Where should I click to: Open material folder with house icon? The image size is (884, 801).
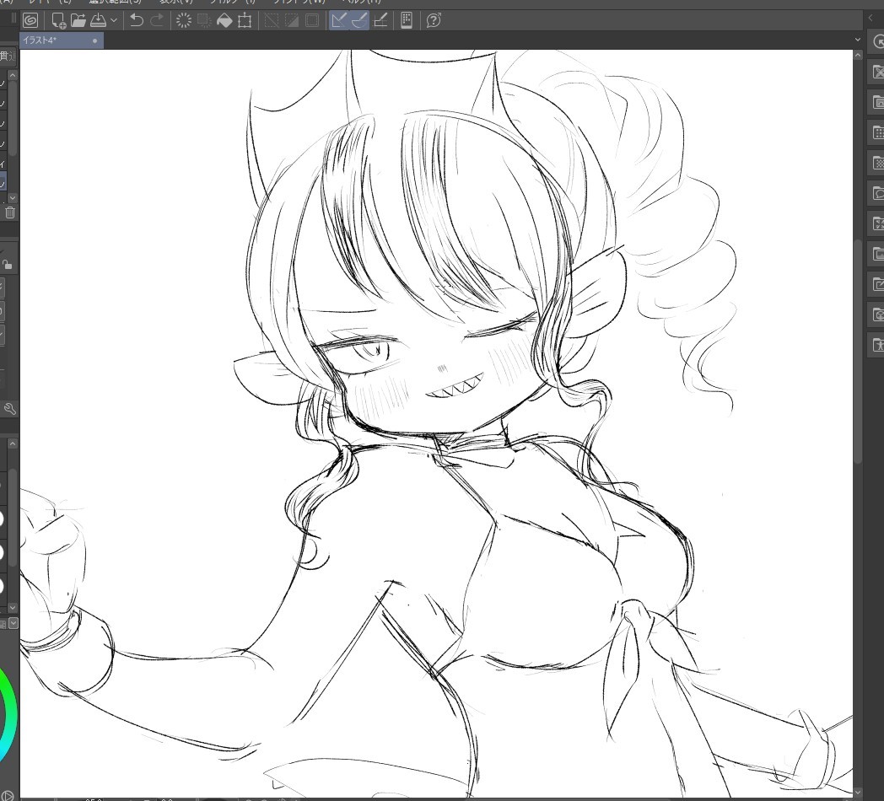point(877,102)
